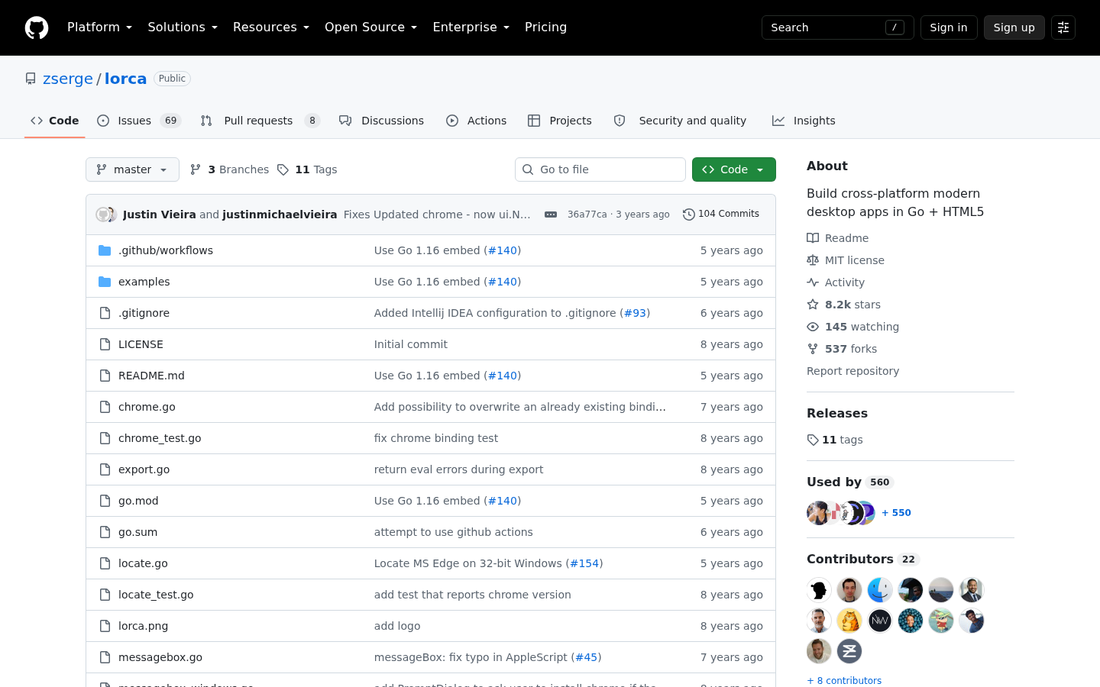
Task: Open the appearance settings icon button
Action: pyautogui.click(x=1063, y=27)
